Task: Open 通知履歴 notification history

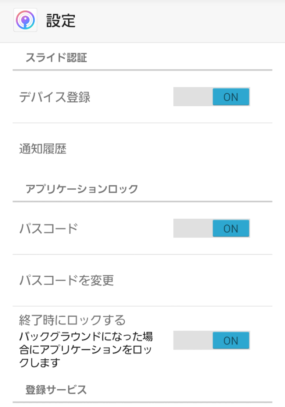Action: click(43, 149)
